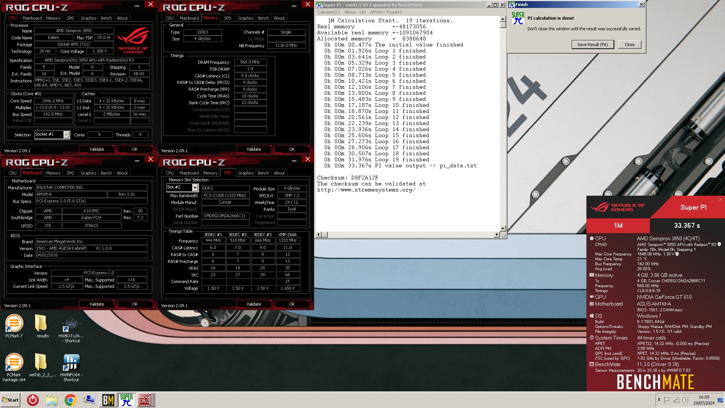This screenshot has height=408, width=725.
Task: Open PCMark 7 desktop shortcut
Action: point(14,325)
